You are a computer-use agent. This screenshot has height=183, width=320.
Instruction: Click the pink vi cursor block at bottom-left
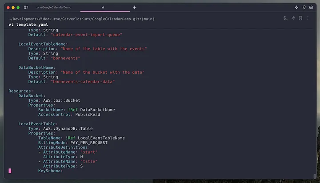point(10,171)
